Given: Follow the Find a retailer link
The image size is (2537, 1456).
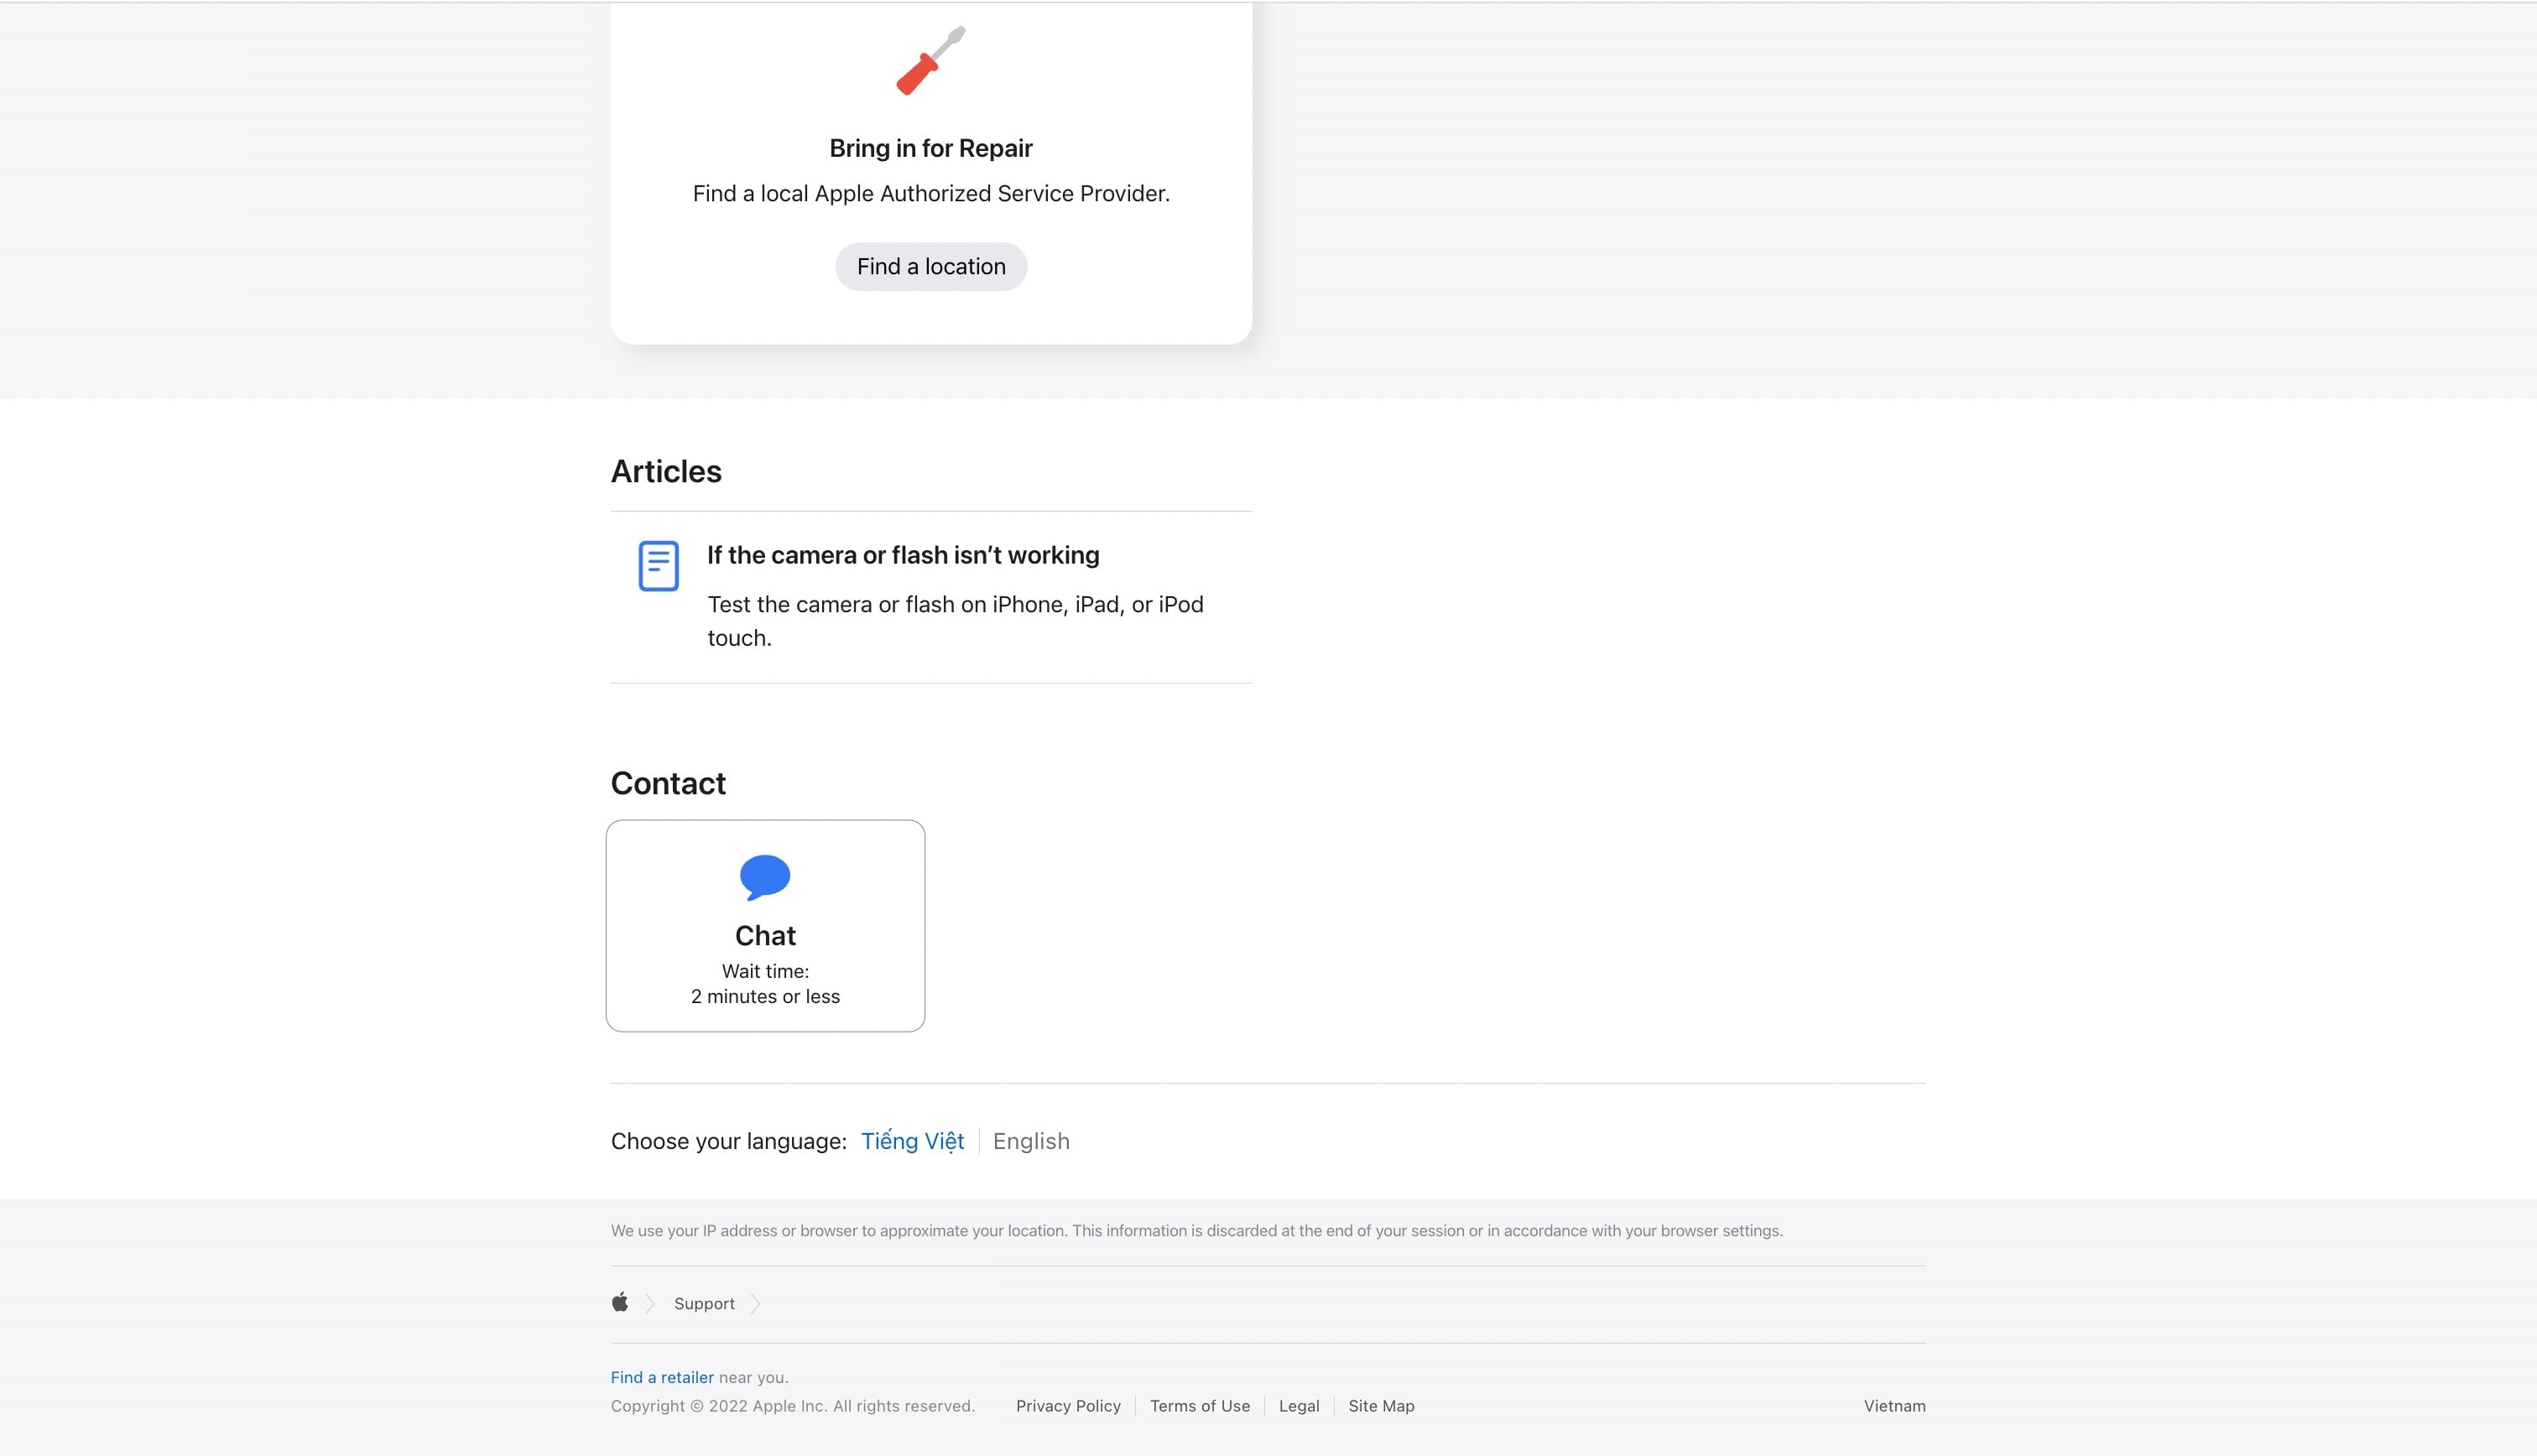Looking at the screenshot, I should [x=662, y=1377].
